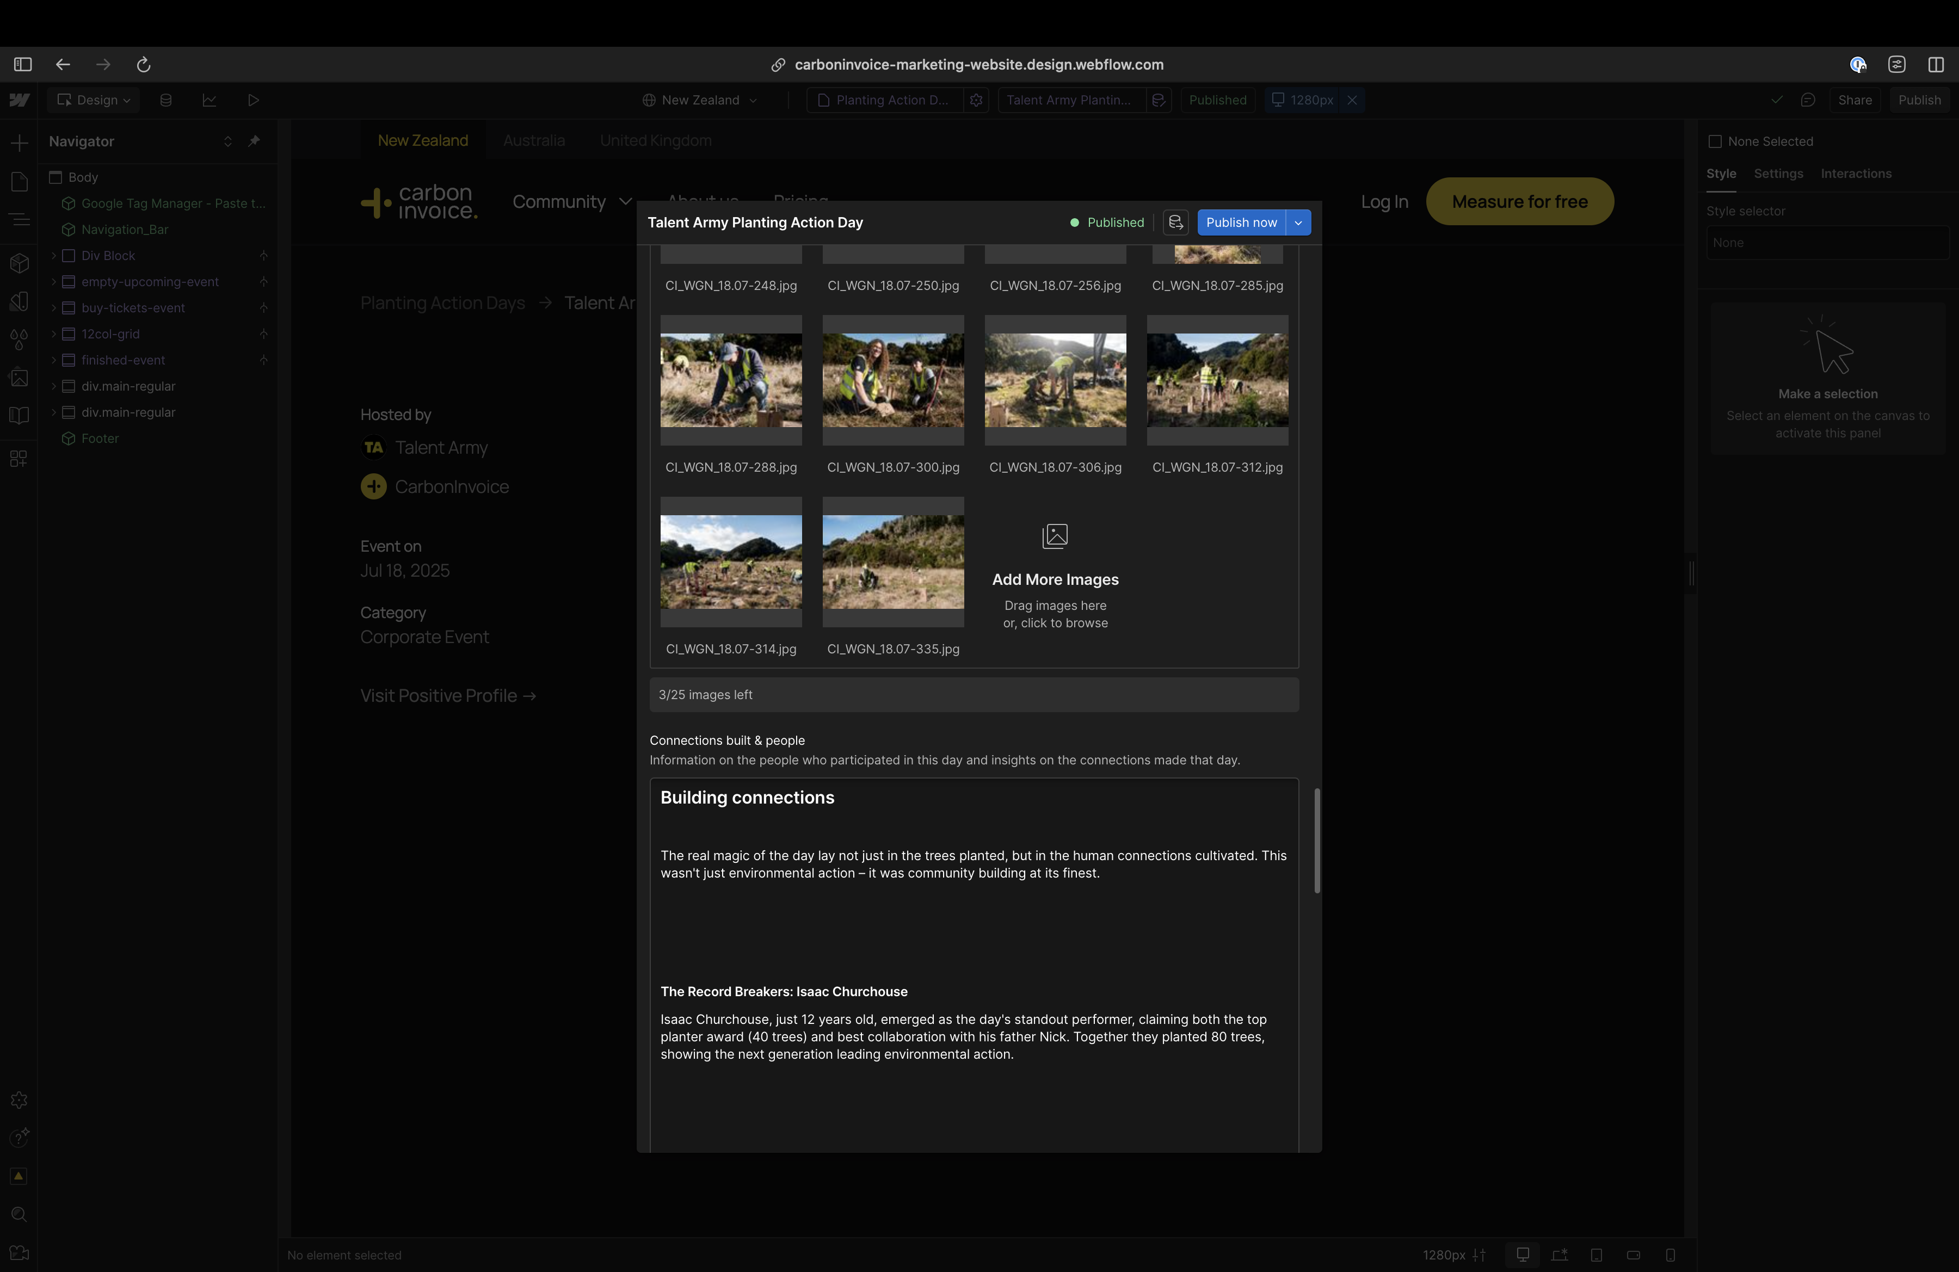
Task: Expand the 12col-grid row
Action: click(53, 334)
